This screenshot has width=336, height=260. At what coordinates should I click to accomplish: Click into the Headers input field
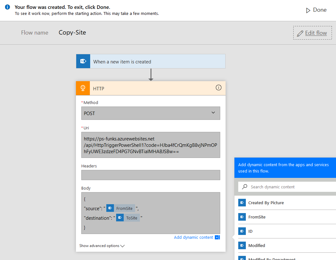click(151, 175)
